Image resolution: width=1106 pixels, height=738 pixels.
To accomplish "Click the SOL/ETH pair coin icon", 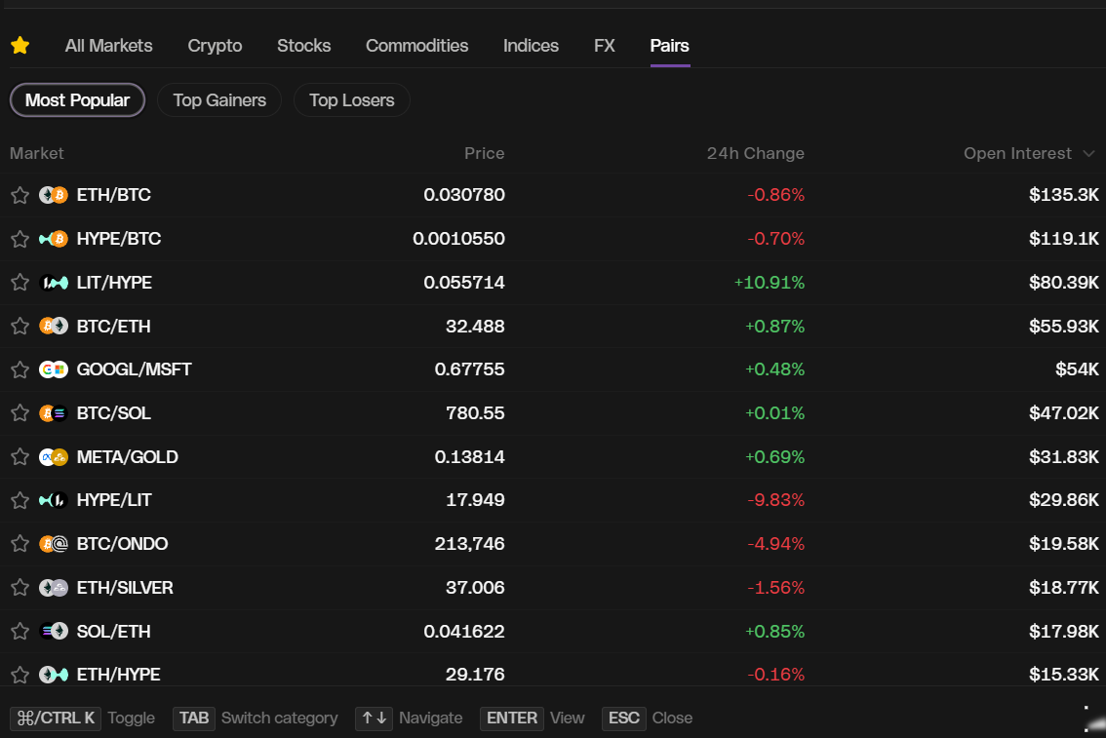I will [54, 631].
